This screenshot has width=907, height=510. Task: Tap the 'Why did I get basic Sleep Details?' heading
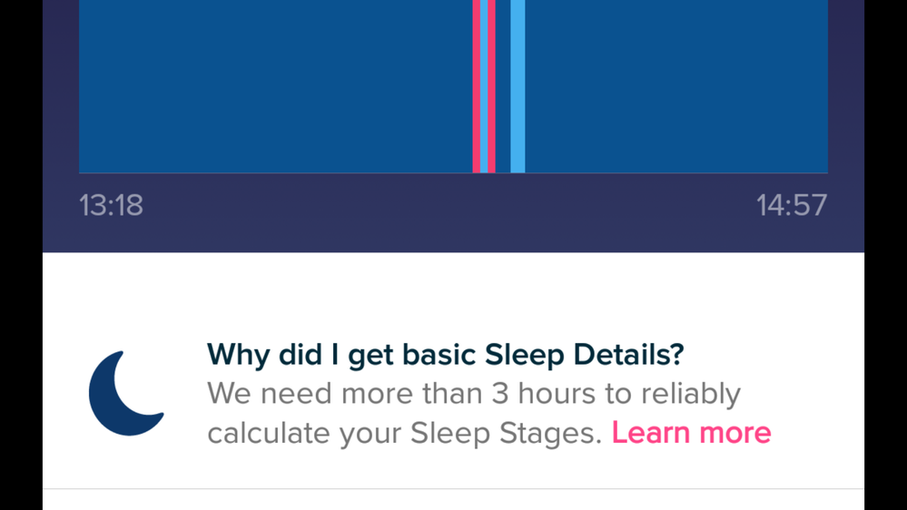445,354
